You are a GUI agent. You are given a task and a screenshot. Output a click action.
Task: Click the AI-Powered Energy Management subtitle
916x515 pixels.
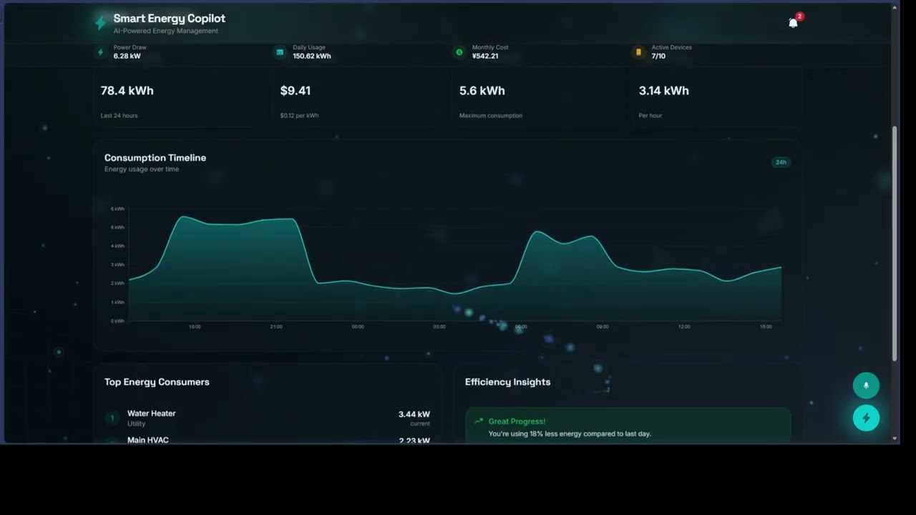(165, 31)
